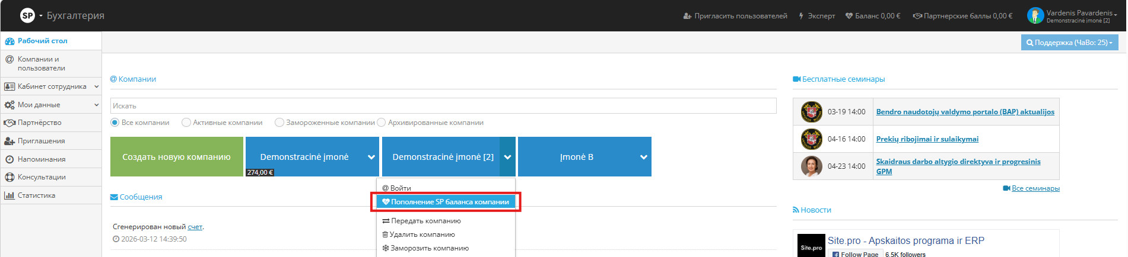The width and height of the screenshot is (1128, 257).
Task: Select the Все компании radio button
Action: click(x=115, y=123)
